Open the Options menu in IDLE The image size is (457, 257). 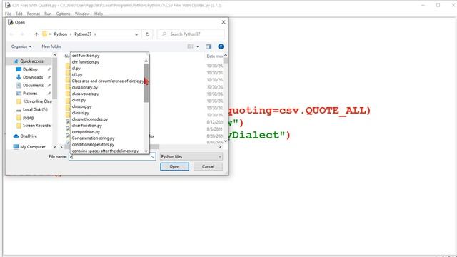pos(64,14)
